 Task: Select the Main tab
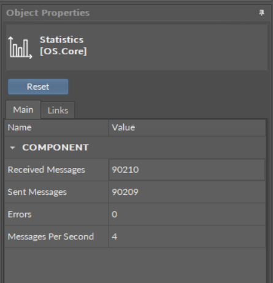23,110
